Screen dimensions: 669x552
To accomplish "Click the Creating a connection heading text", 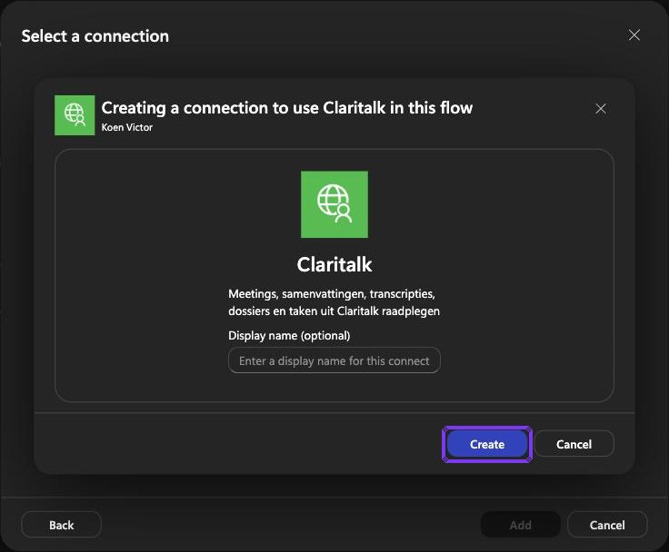I will click(x=286, y=108).
